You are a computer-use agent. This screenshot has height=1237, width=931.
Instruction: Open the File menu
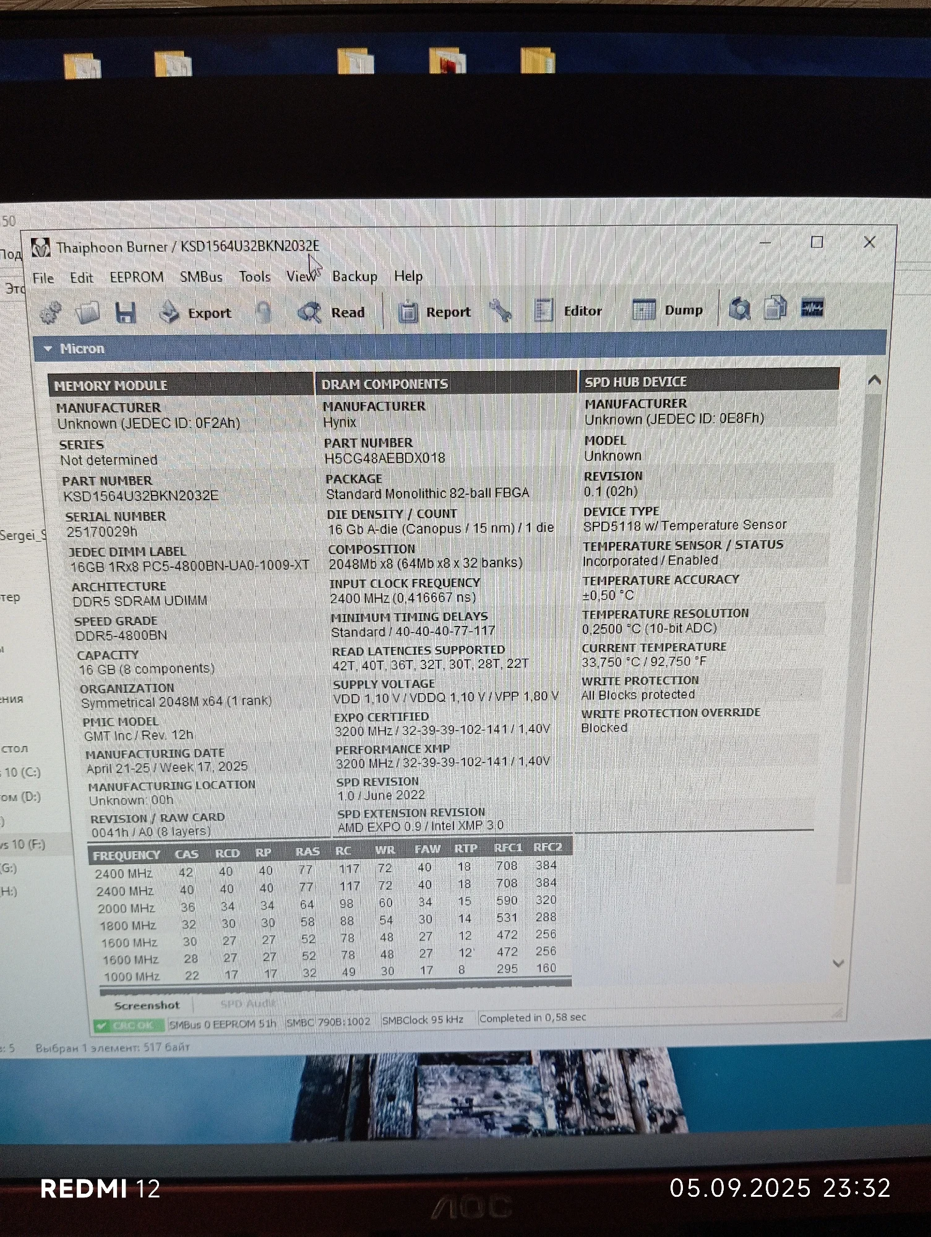tap(43, 278)
